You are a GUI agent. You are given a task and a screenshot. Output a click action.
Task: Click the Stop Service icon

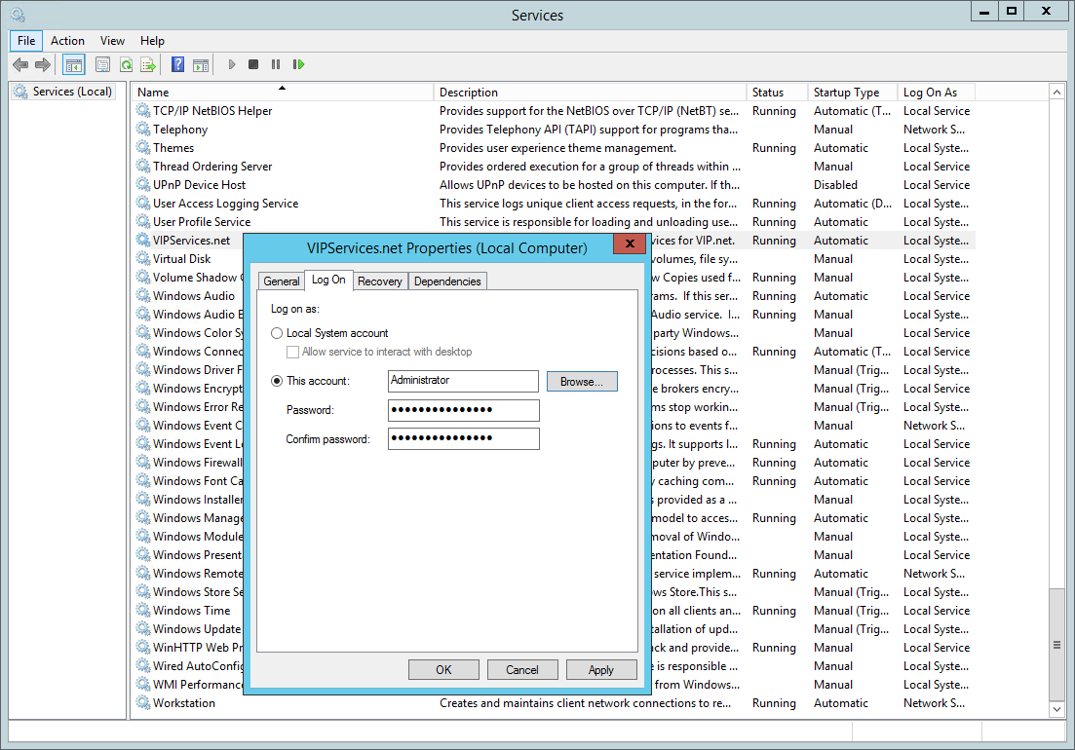pyautogui.click(x=253, y=64)
